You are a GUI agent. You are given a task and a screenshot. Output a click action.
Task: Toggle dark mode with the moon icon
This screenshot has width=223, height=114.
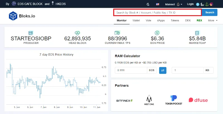pyautogui.click(x=148, y=4)
